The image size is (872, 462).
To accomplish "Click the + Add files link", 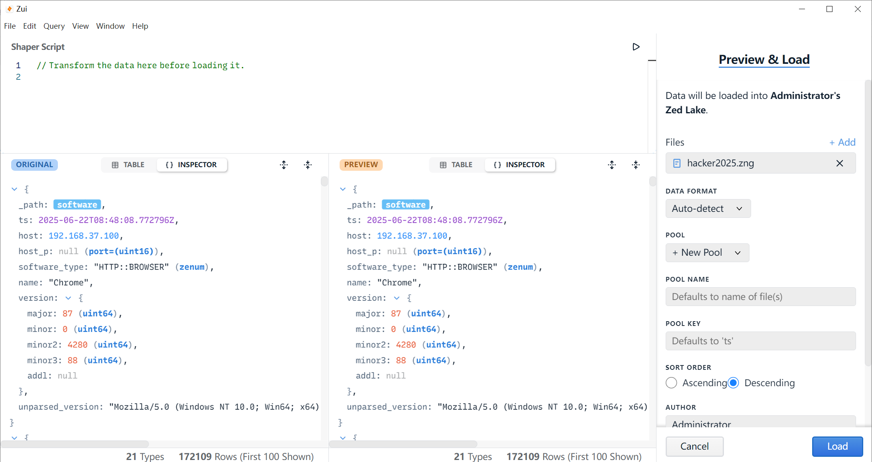I will tap(842, 142).
